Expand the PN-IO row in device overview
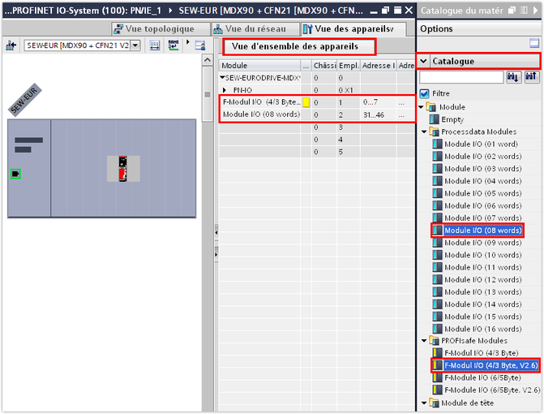 click(225, 89)
